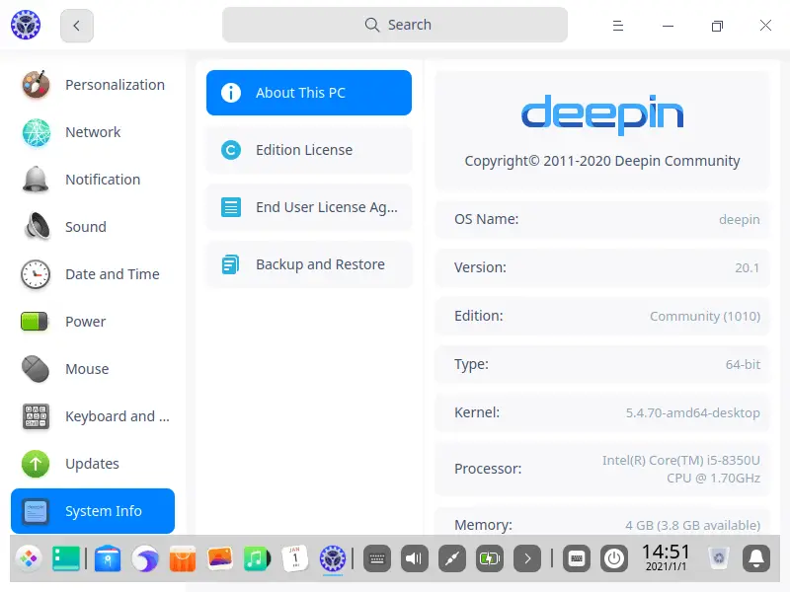Click the Keyboard and Language icon

tap(36, 416)
